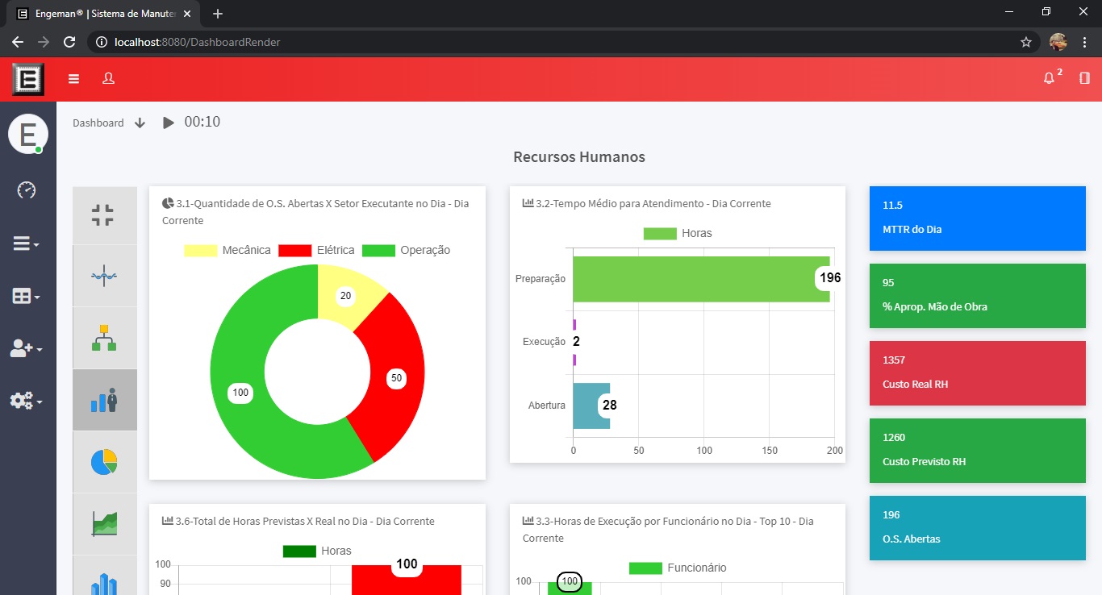This screenshot has width=1102, height=595.
Task: Expand the table grid menu in sidebar
Action: pyautogui.click(x=26, y=297)
